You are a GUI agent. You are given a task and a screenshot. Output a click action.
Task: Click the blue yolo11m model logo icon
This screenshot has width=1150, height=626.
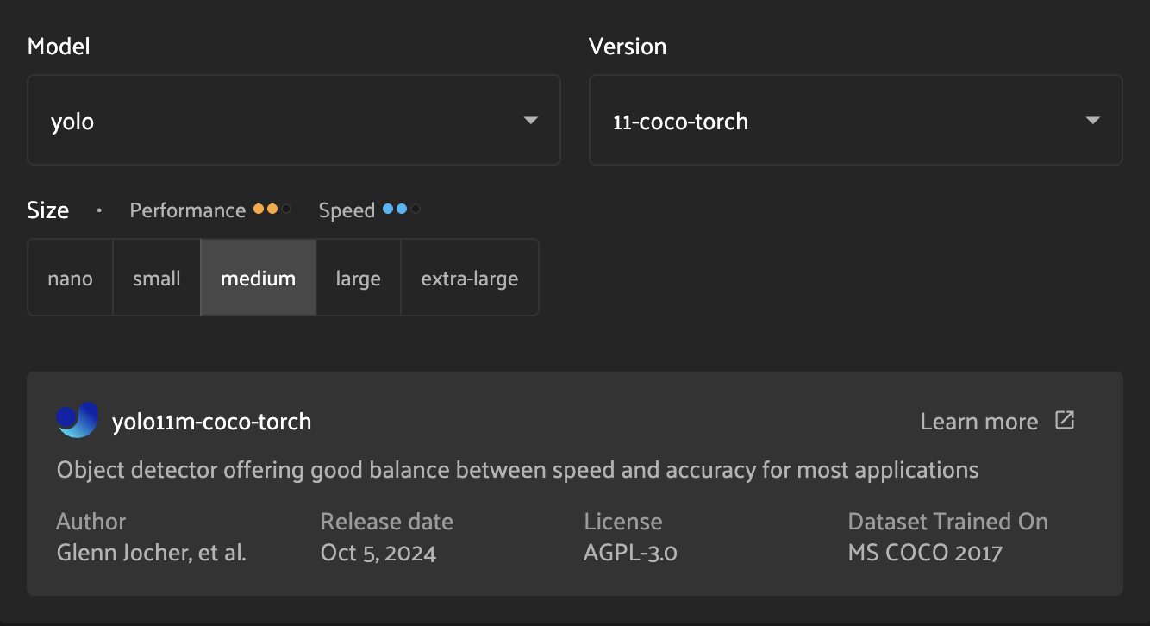(x=78, y=421)
